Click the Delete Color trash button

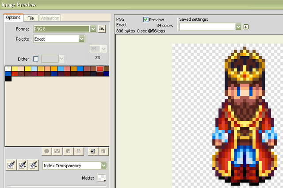click(x=103, y=151)
